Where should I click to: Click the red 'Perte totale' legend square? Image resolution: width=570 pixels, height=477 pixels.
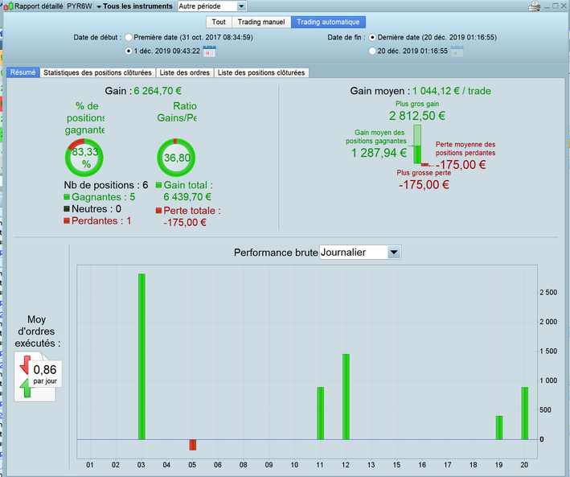[158, 210]
